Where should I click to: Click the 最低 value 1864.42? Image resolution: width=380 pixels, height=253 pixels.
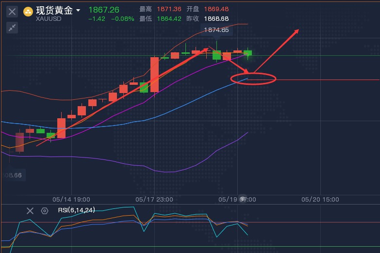click(x=168, y=18)
